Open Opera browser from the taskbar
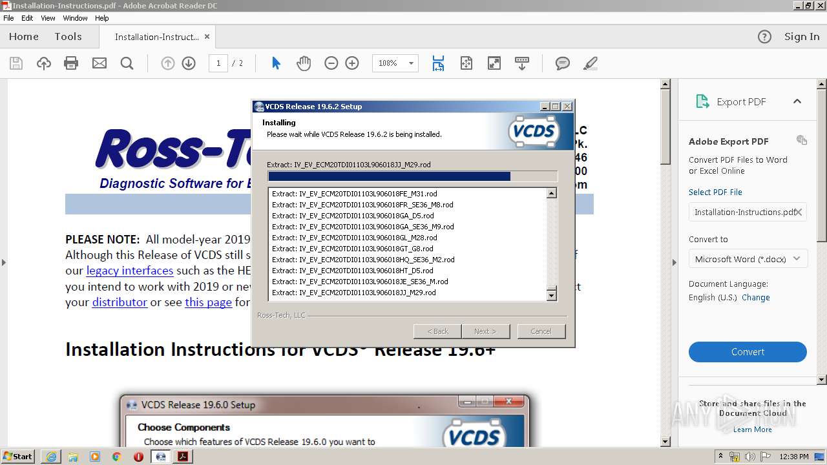 pos(138,457)
